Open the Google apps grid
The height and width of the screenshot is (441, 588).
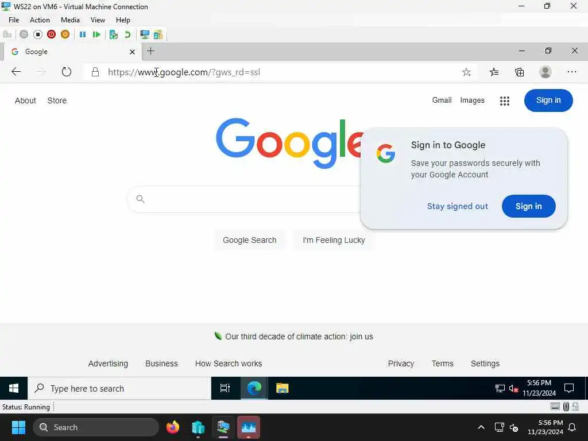tap(504, 100)
